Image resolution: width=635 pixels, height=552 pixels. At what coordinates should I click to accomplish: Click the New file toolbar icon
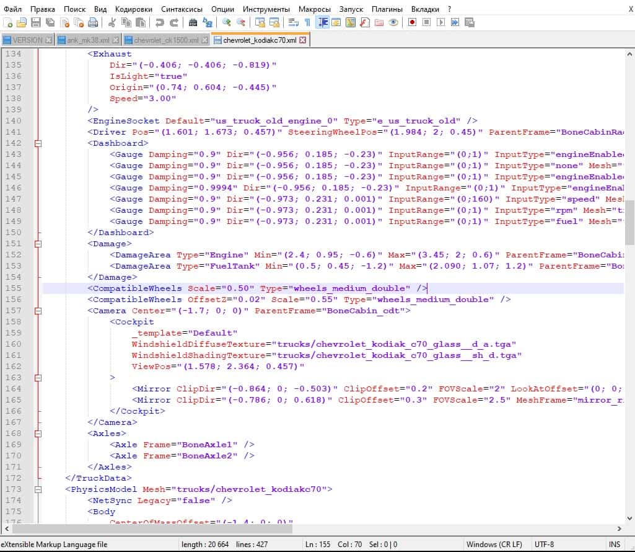[x=7, y=23]
